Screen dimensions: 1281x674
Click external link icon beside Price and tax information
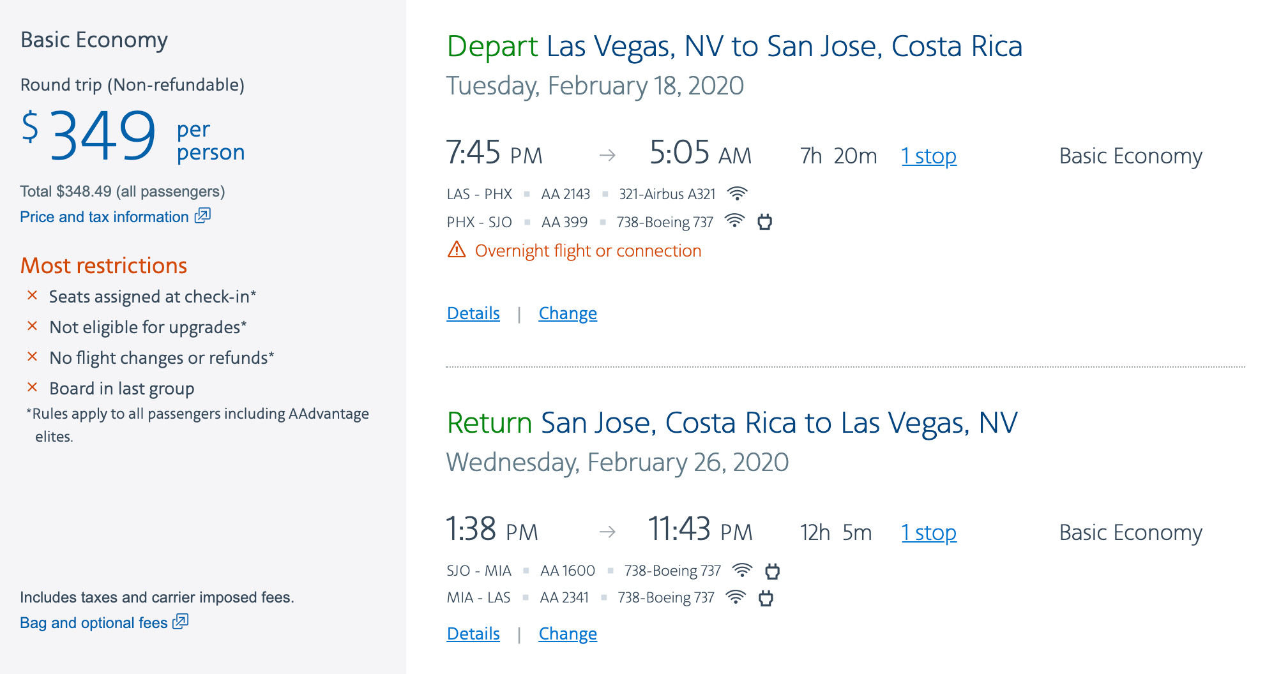pos(202,216)
